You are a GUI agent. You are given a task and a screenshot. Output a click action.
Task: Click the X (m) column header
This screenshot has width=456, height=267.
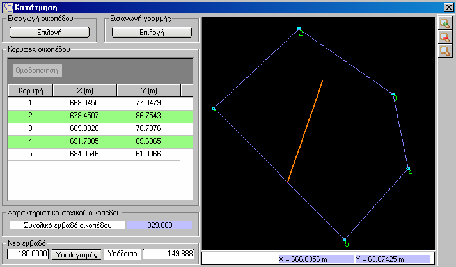pos(84,91)
